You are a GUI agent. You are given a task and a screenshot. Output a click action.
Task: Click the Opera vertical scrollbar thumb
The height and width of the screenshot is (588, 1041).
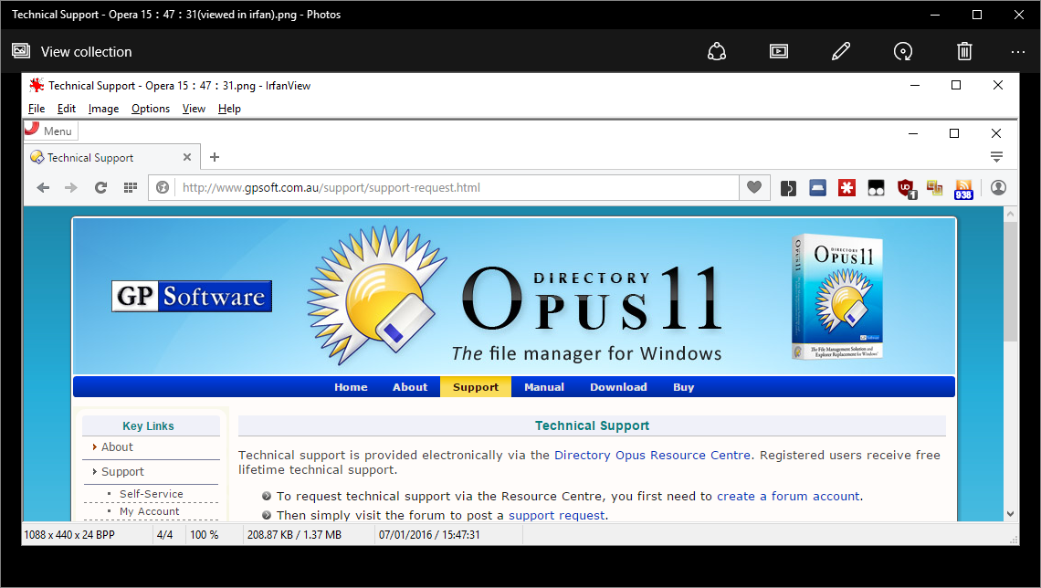coord(1011,282)
